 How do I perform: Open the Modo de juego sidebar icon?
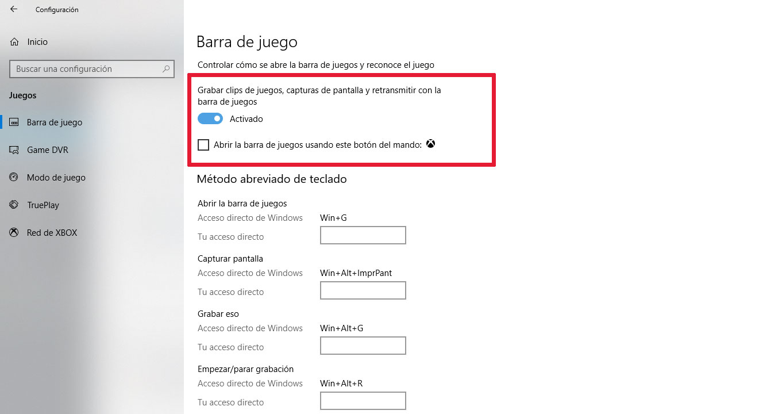tap(14, 178)
